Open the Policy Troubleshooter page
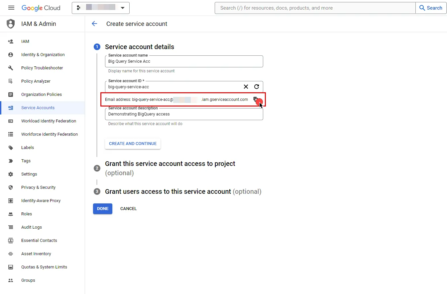The height and width of the screenshot is (294, 447). click(x=42, y=68)
